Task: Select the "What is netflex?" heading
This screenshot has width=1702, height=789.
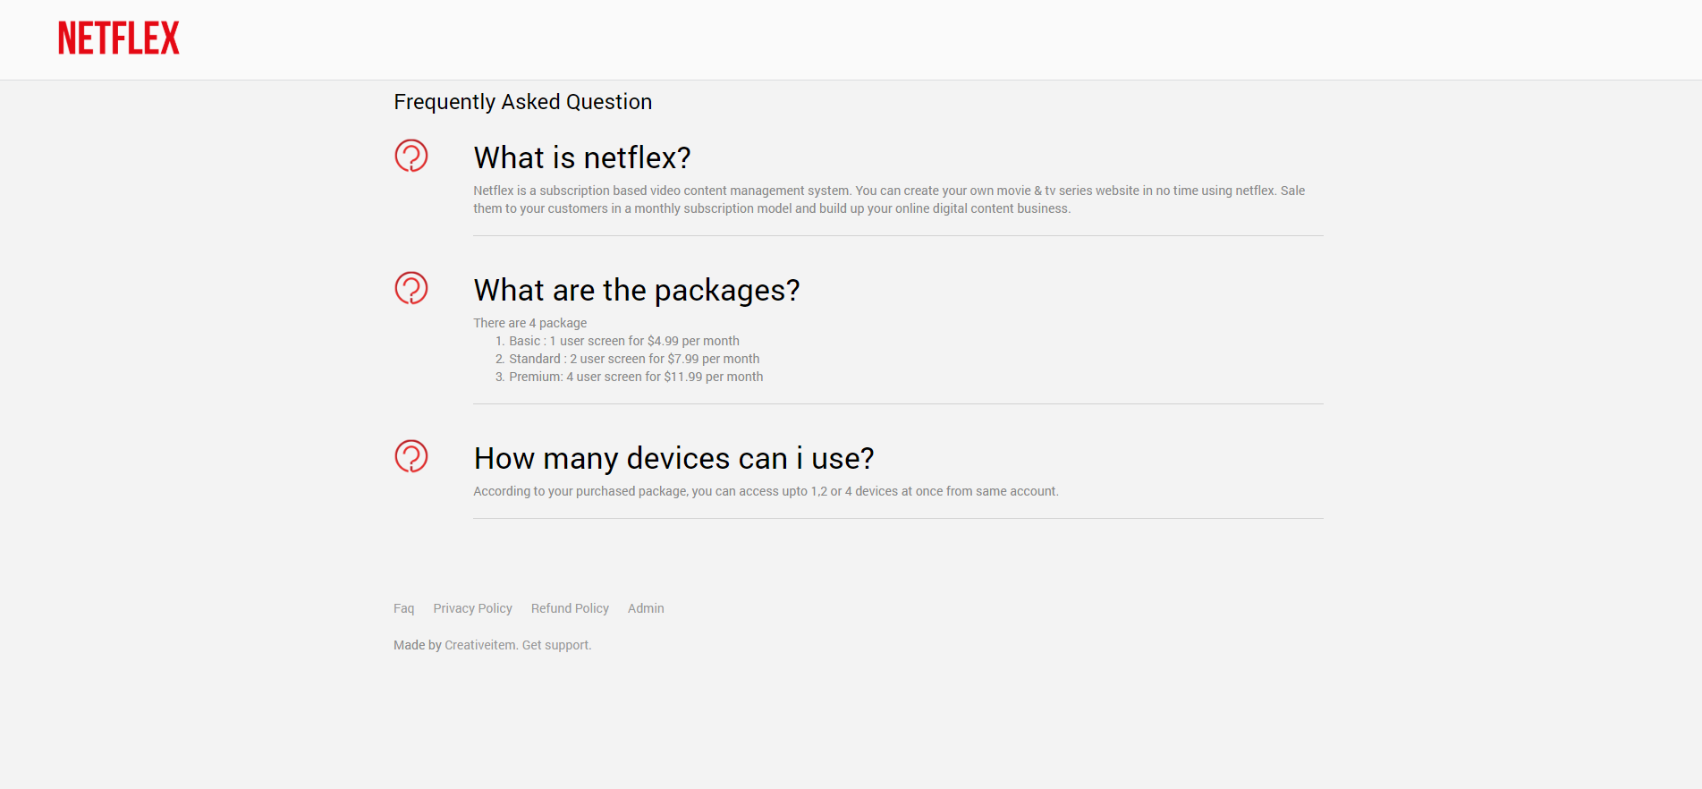Action: 582,158
